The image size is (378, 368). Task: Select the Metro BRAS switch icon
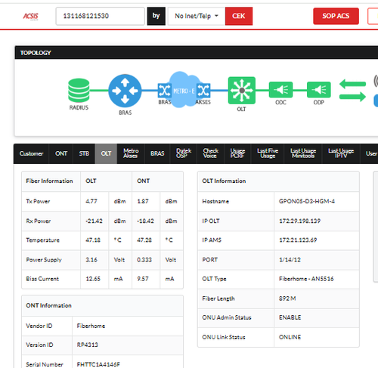click(165, 90)
